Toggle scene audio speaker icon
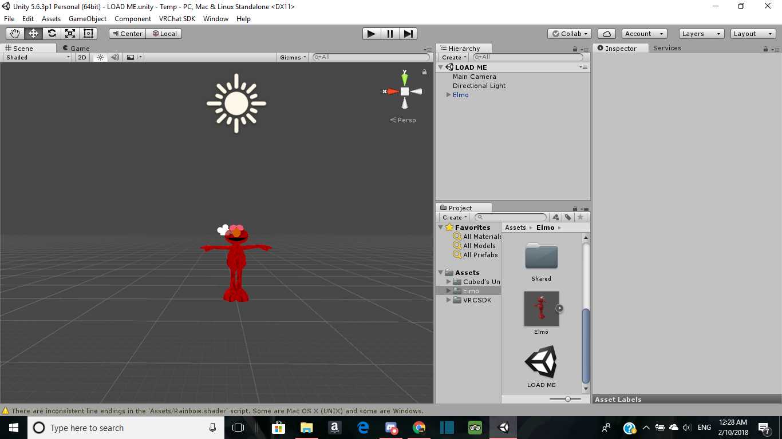Image resolution: width=782 pixels, height=439 pixels. 115,57
